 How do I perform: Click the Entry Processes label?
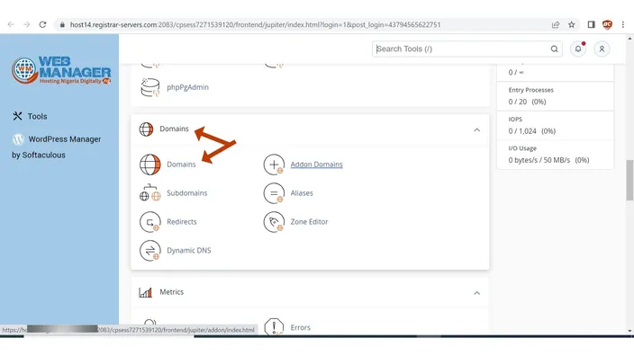pyautogui.click(x=531, y=90)
